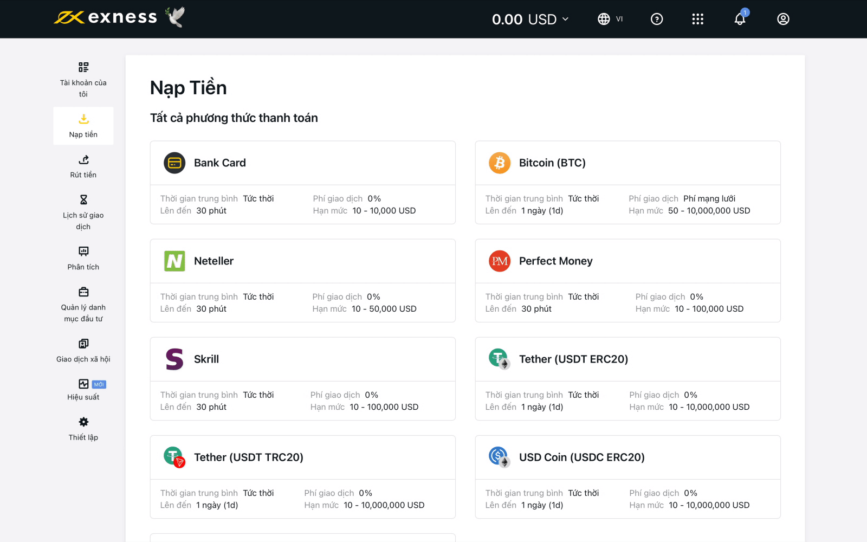The height and width of the screenshot is (542, 867).
Task: Open the help question mark icon
Action: 657,19
